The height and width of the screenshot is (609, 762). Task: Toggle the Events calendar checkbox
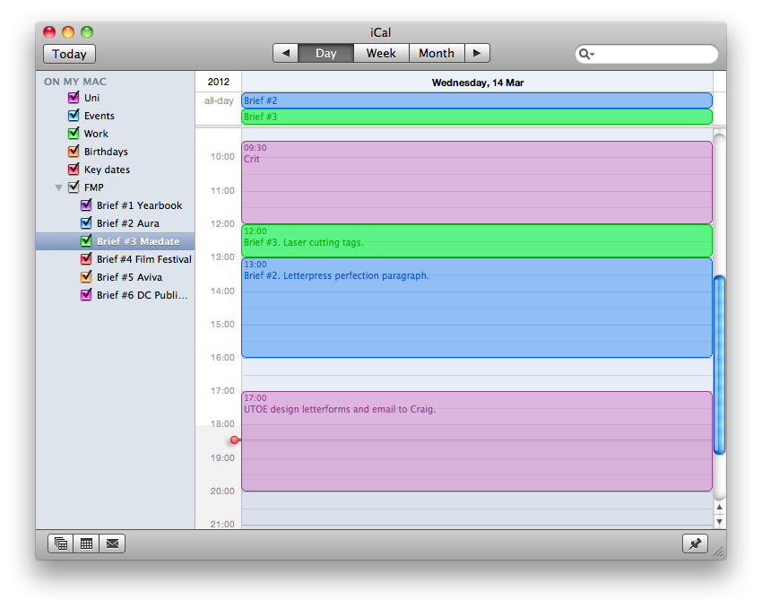pos(74,115)
